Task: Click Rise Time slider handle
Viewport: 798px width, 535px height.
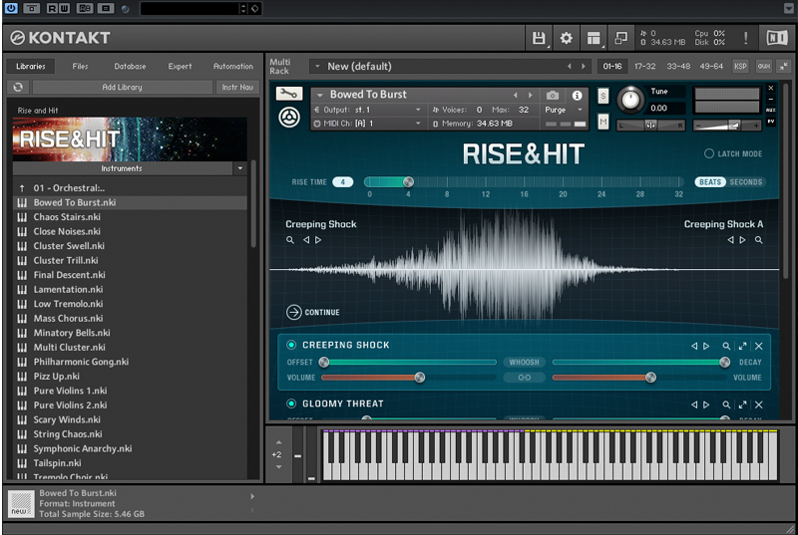Action: 408,182
